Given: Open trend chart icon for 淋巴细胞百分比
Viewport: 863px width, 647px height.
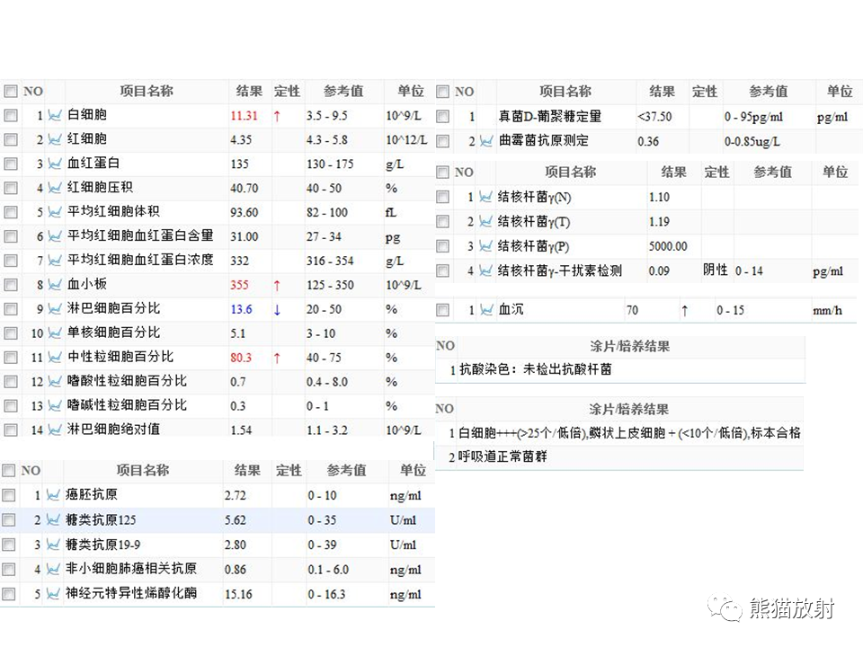Looking at the screenshot, I should 55,309.
